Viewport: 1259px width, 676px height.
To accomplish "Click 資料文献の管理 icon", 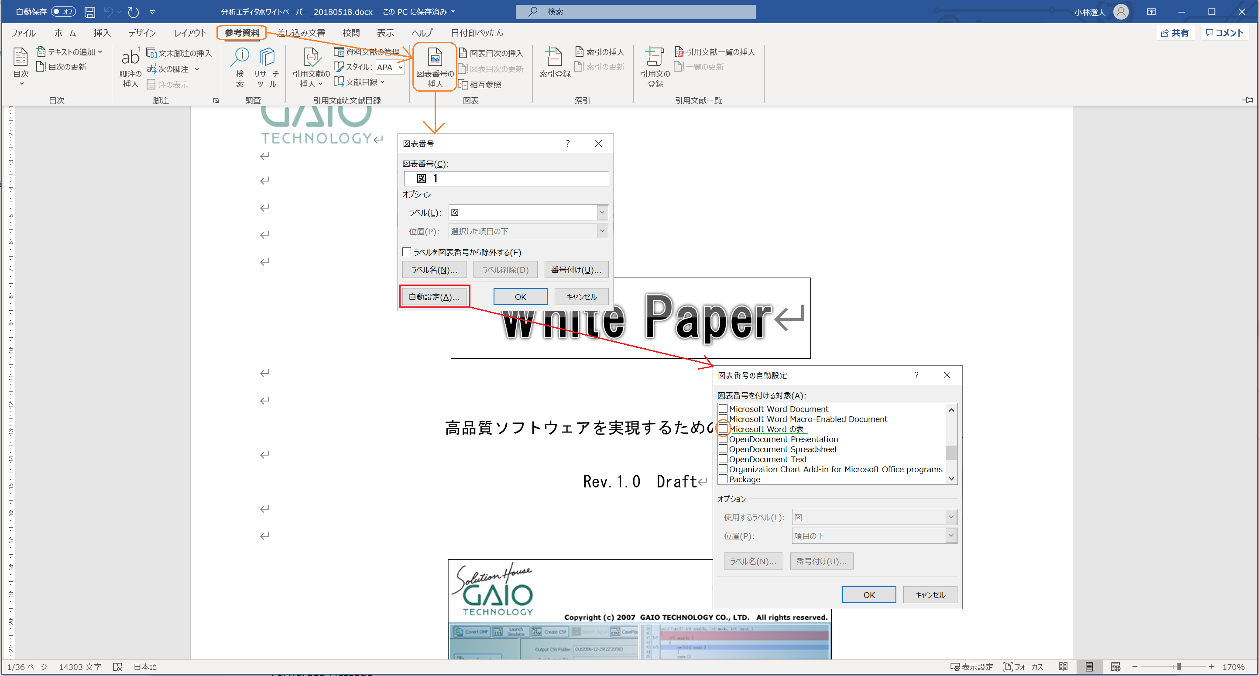I will tap(339, 51).
